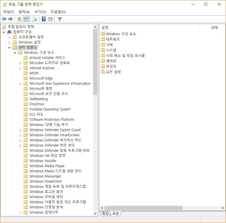This screenshot has width=226, height=223.
Task: Select ActiveX Installer 서비스 in tree
Action: (x=47, y=58)
